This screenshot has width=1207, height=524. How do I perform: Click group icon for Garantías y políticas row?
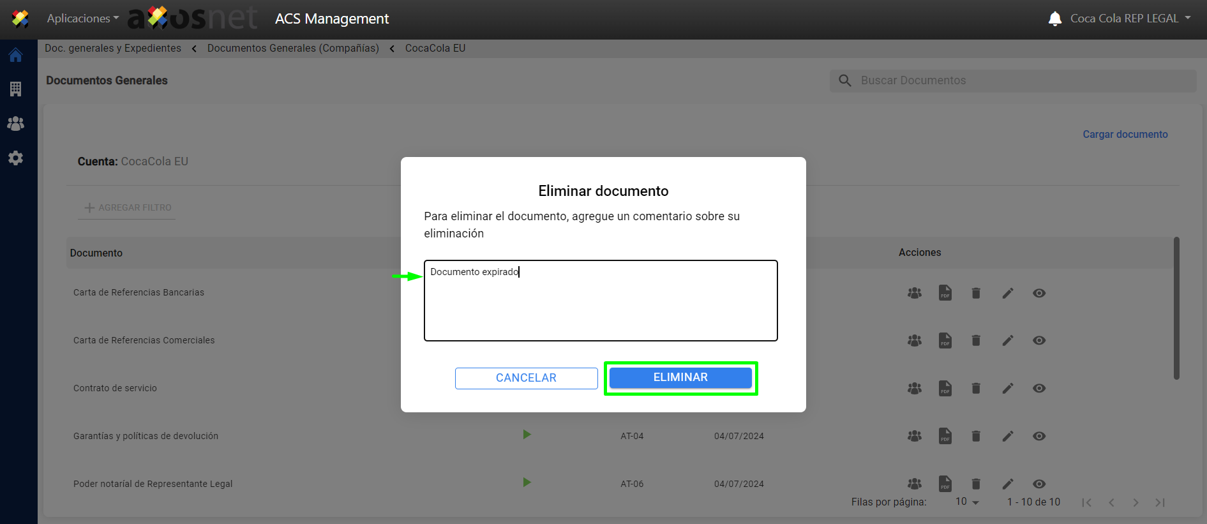click(914, 436)
